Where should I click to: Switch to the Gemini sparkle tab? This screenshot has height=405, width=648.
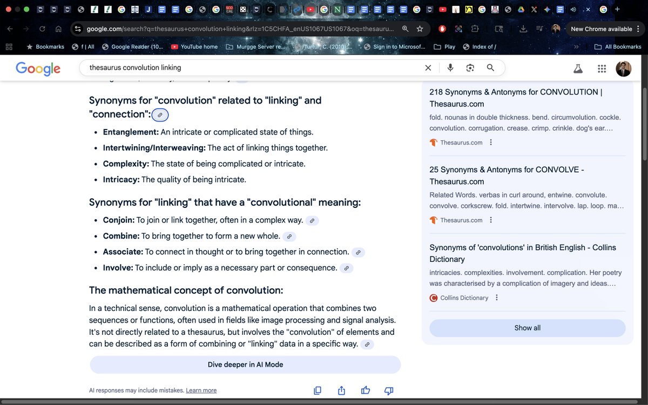point(548,9)
